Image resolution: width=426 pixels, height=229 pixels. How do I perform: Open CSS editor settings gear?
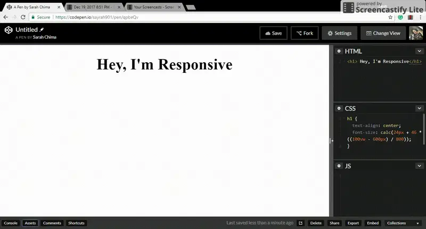click(x=339, y=108)
